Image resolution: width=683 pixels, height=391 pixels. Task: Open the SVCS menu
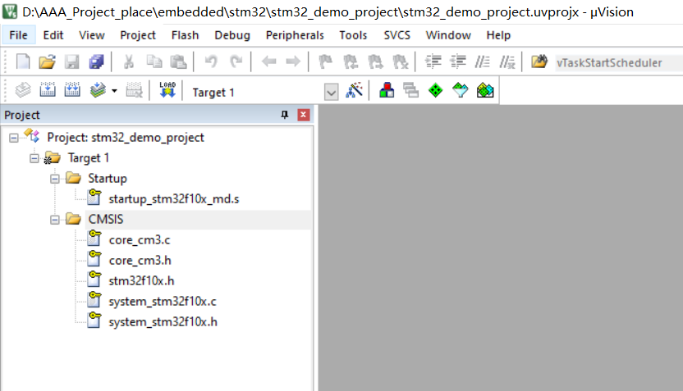pyautogui.click(x=397, y=35)
